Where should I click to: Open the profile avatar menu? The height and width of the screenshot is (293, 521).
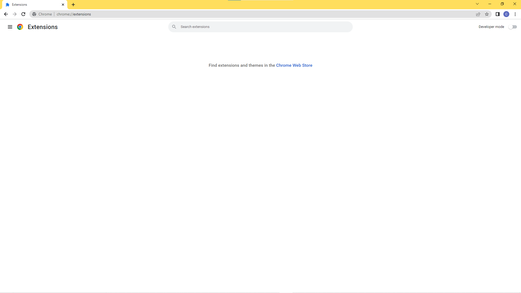(506, 14)
